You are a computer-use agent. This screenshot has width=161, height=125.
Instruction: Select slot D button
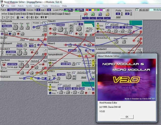[x=147, y=10]
